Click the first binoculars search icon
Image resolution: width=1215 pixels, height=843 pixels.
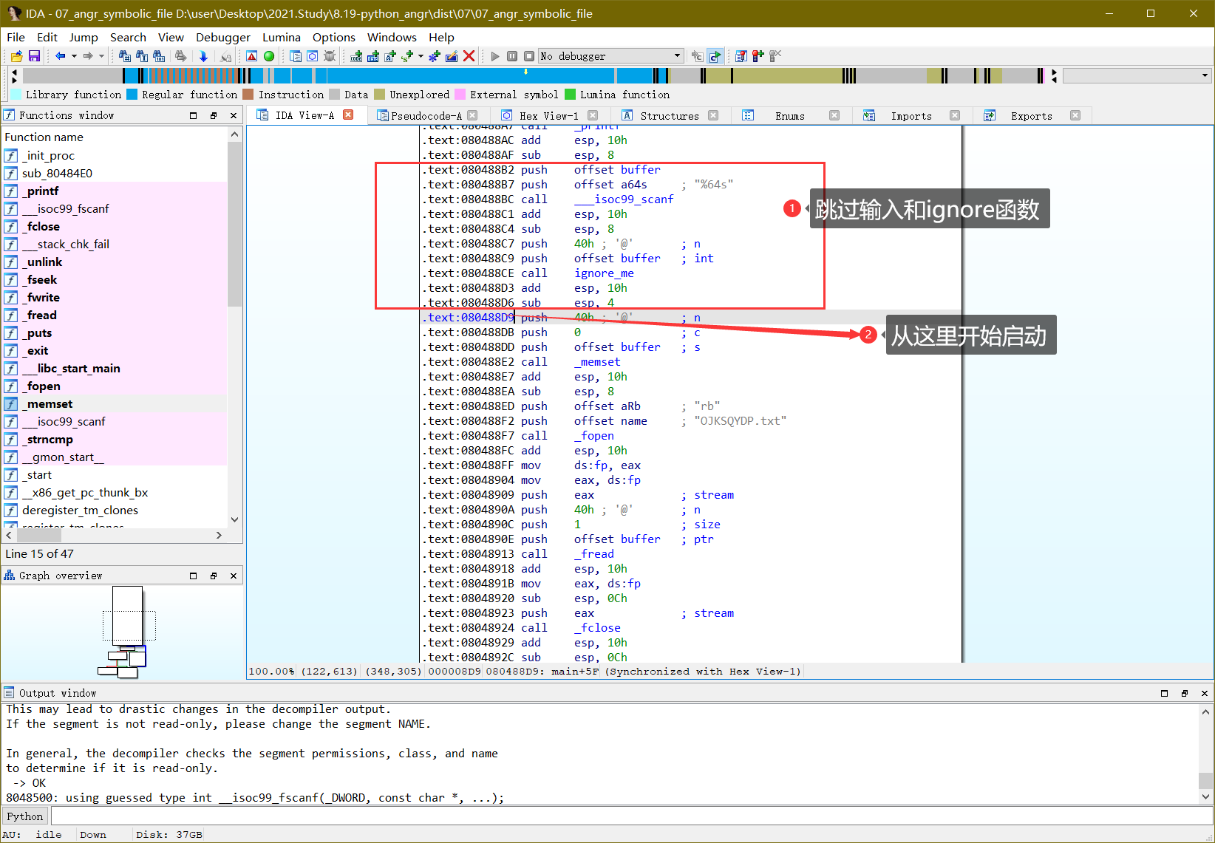click(x=125, y=56)
